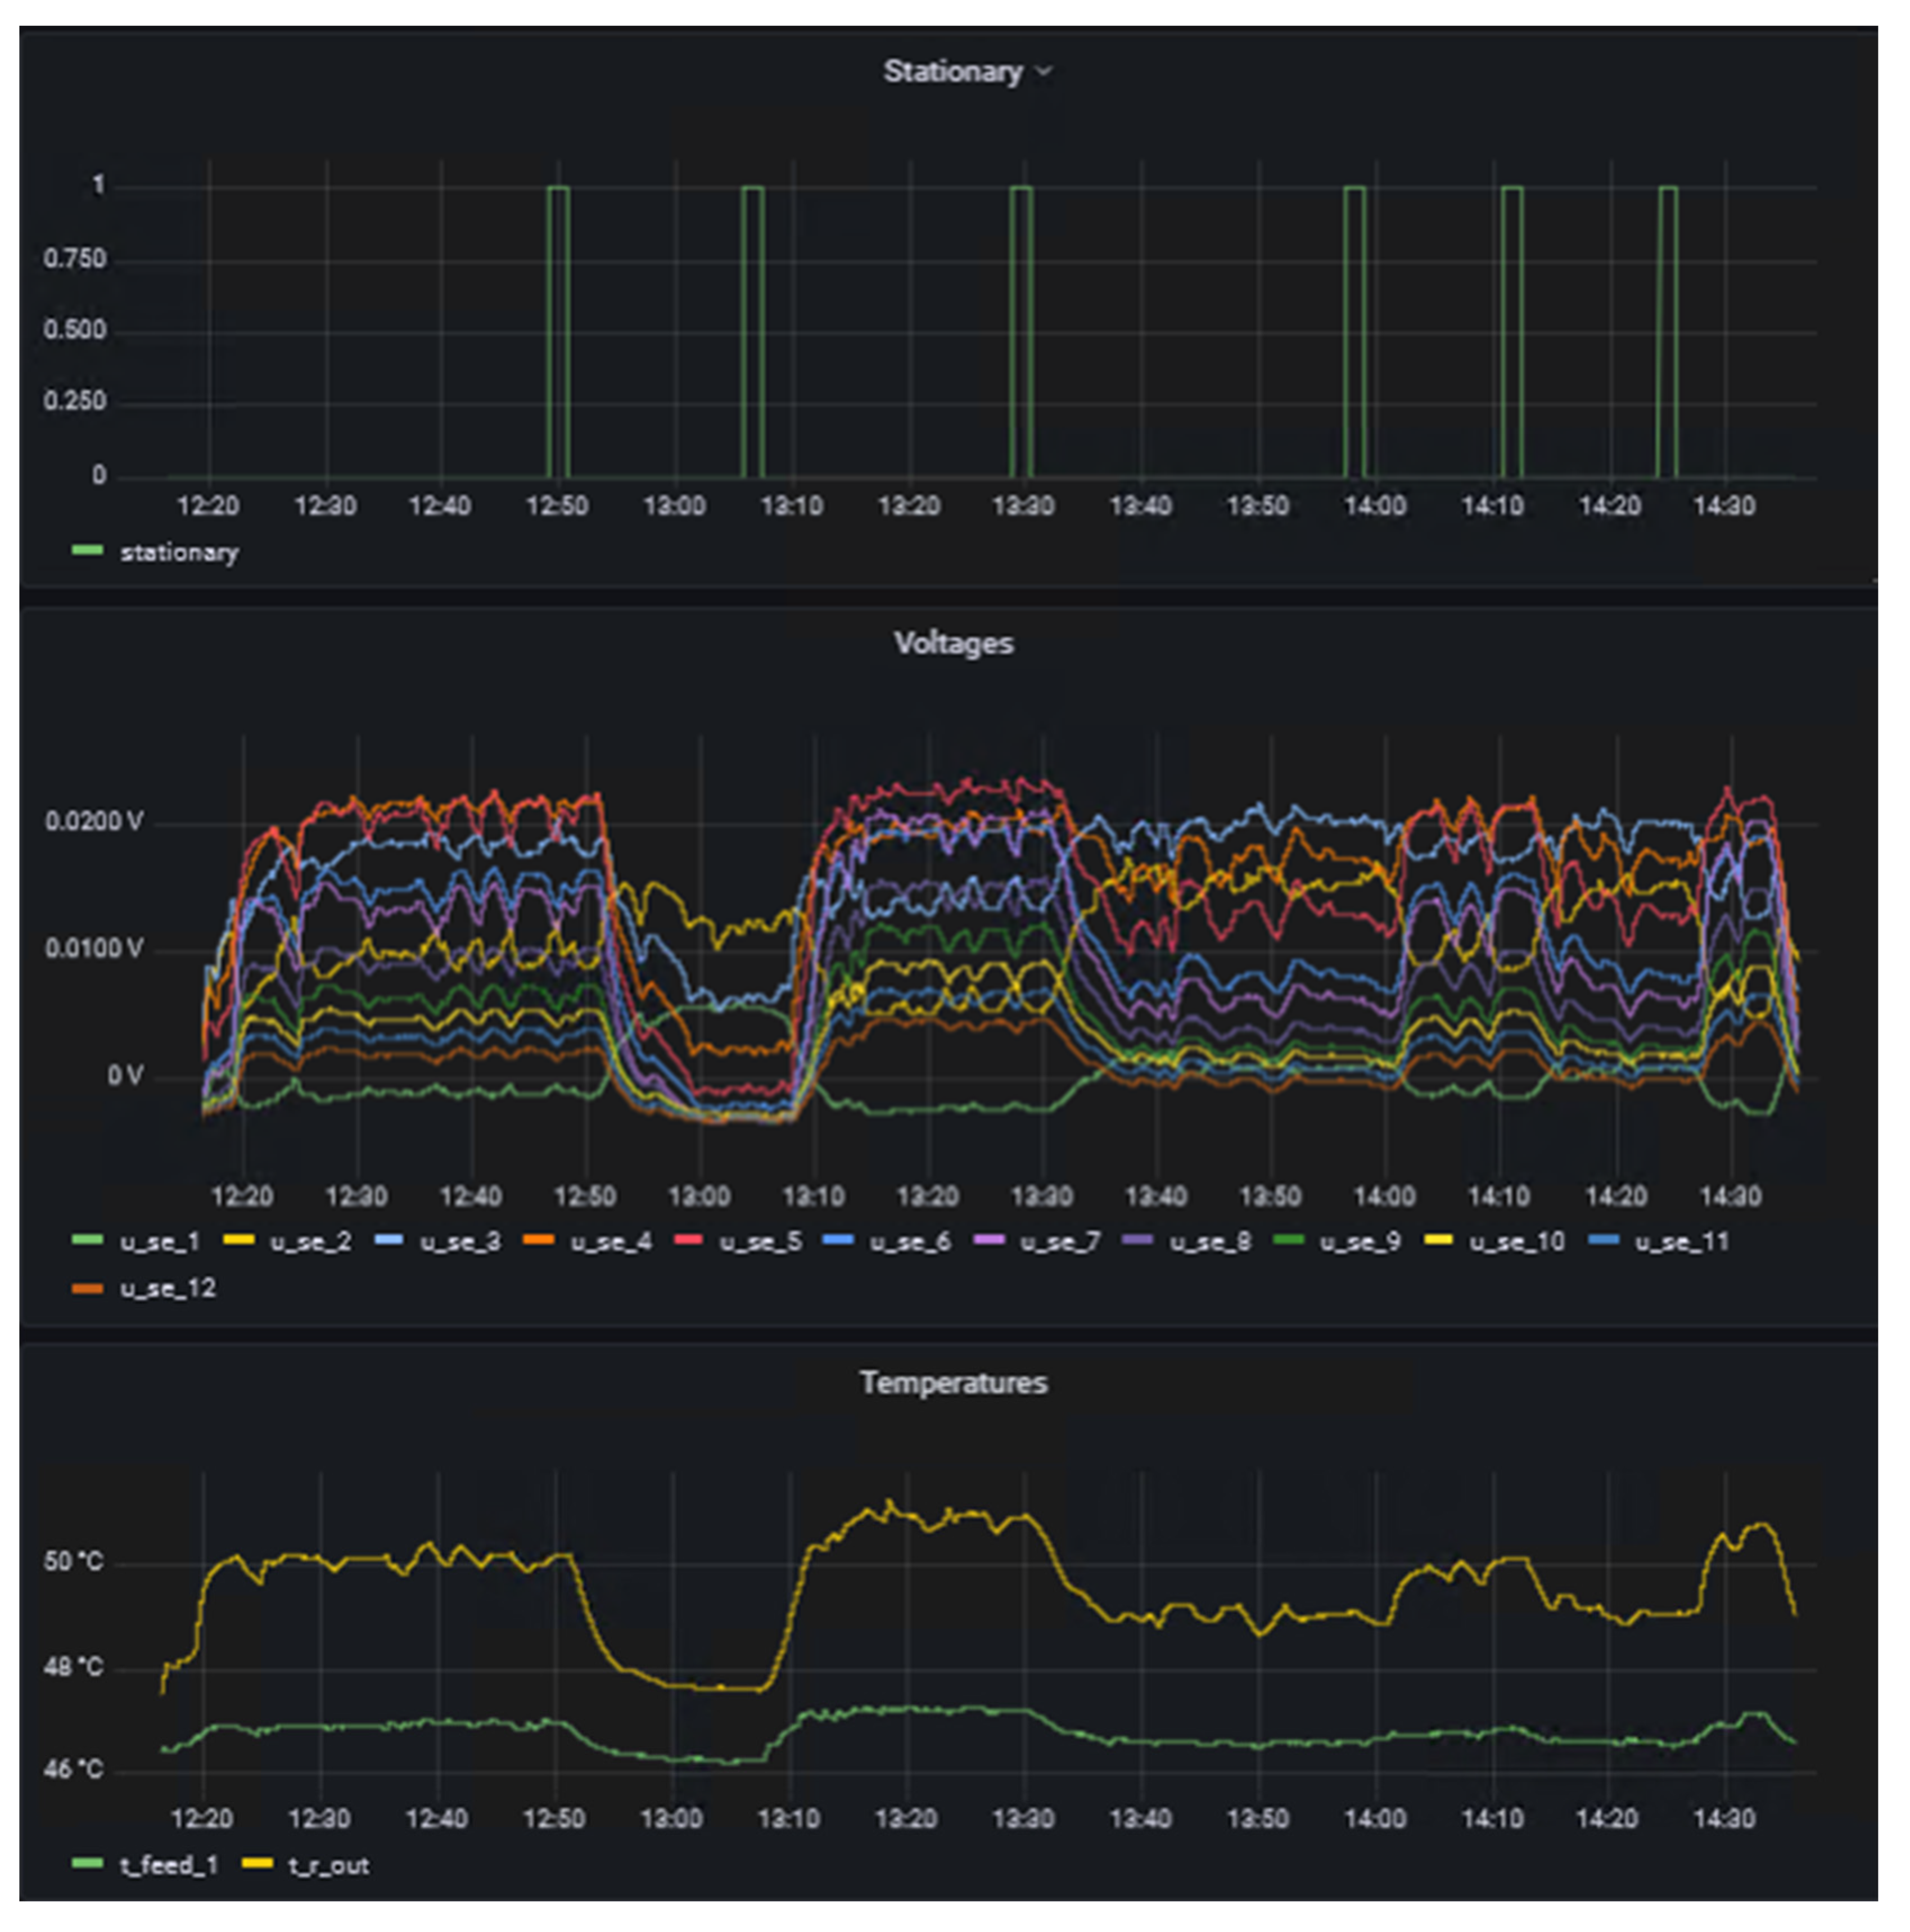This screenshot has height=1932, width=1910.
Task: Click the Voltages panel title
Action: pos(953,643)
